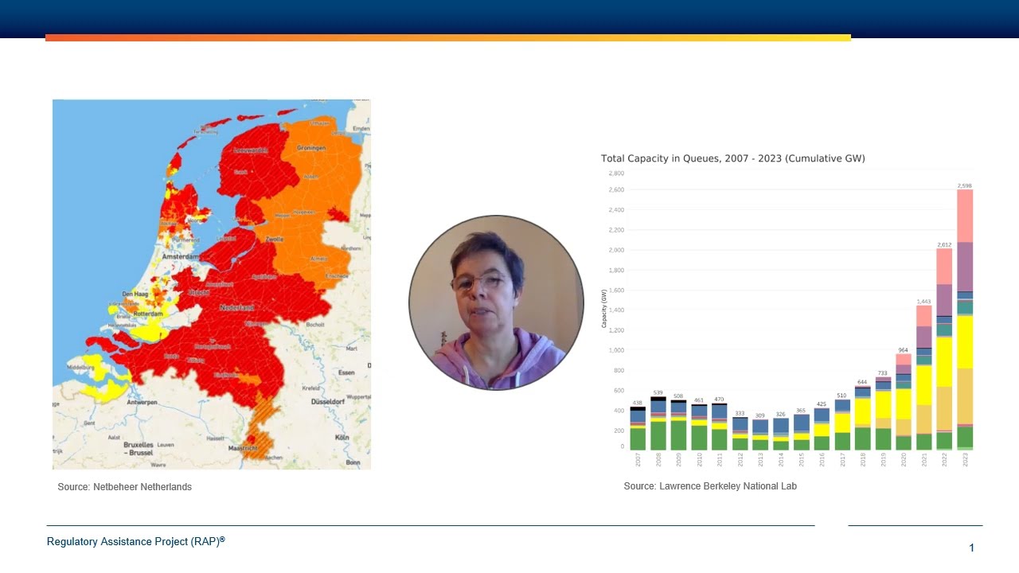The width and height of the screenshot is (1019, 573).
Task: Click the 2015 x-axis year label
Action: point(802,460)
